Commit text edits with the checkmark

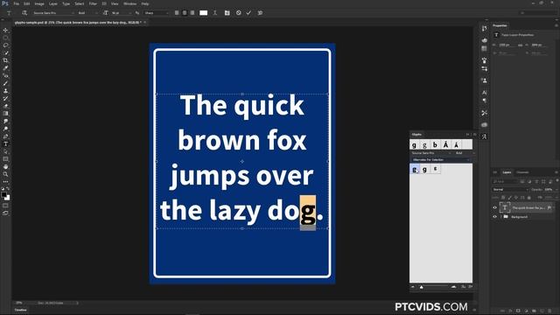pyautogui.click(x=248, y=13)
